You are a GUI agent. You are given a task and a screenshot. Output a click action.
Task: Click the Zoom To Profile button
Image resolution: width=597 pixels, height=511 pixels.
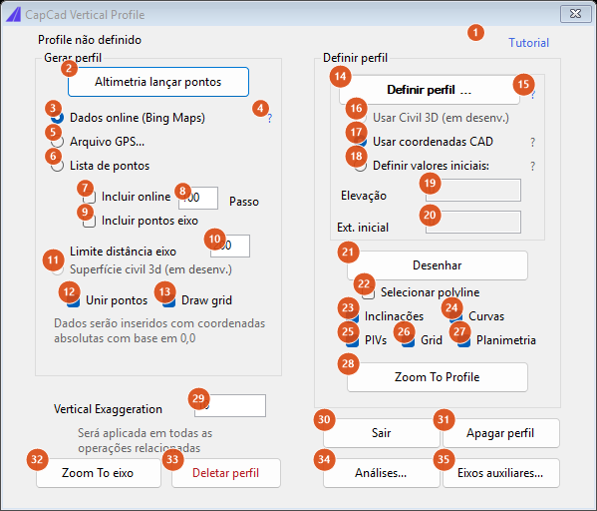pyautogui.click(x=438, y=377)
